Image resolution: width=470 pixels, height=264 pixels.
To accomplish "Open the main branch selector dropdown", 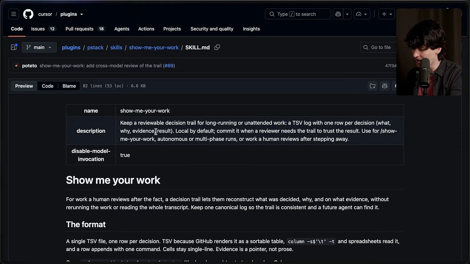I will click(x=39, y=47).
